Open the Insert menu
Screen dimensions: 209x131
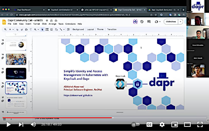click(x=28, y=24)
